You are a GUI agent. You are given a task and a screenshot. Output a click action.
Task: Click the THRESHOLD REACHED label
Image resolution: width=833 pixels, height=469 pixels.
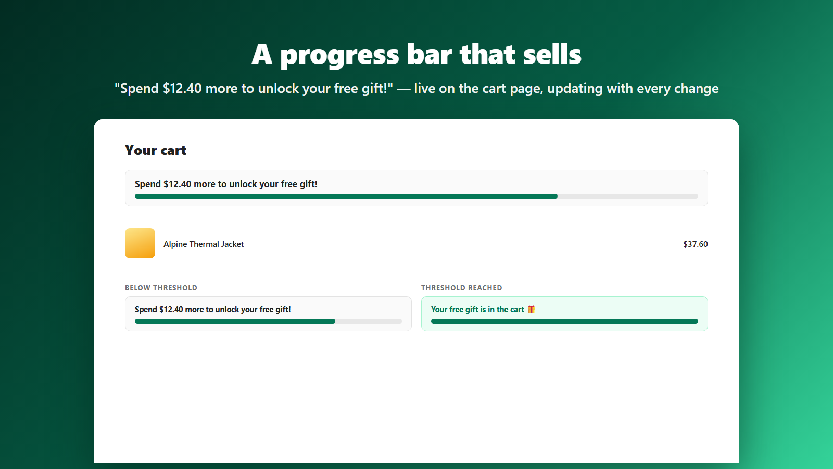pyautogui.click(x=462, y=288)
